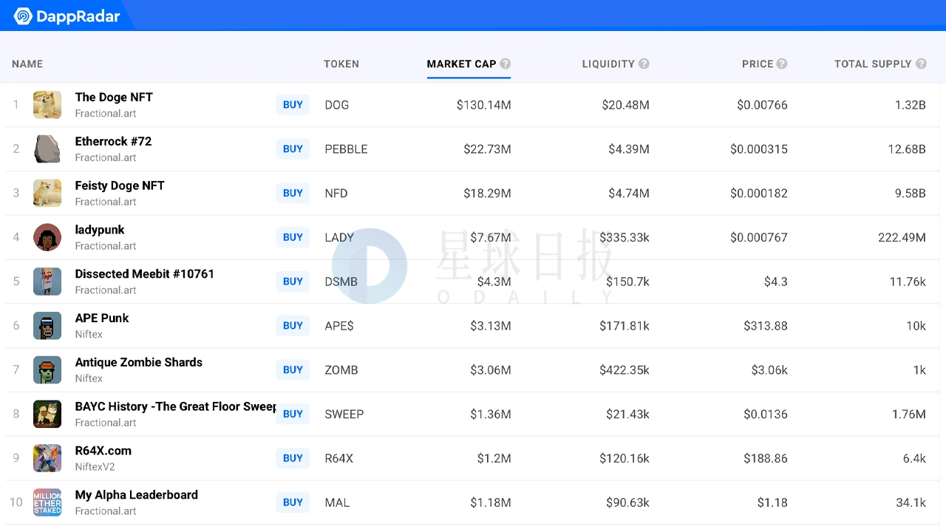Select the $150.7k liquidity value
This screenshot has height=532, width=946.
[x=627, y=282]
